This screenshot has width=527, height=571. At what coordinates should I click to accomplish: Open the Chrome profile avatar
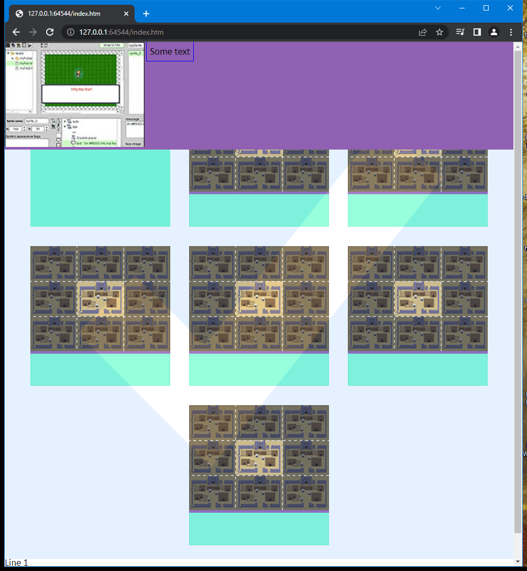493,32
